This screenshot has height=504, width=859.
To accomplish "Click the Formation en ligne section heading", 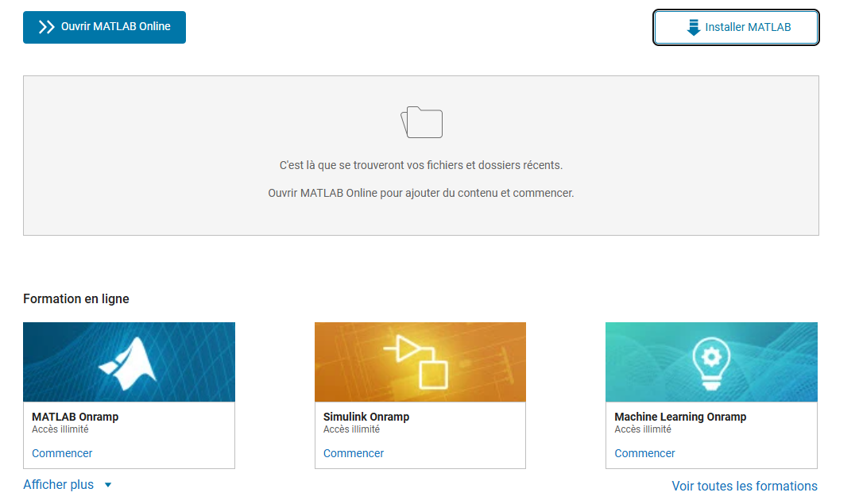I will pyautogui.click(x=76, y=299).
